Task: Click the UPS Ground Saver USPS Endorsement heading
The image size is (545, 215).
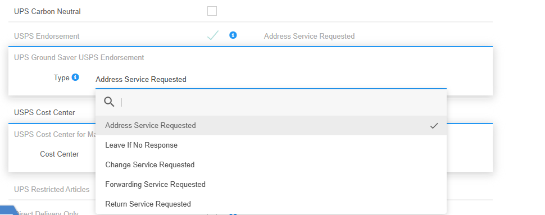Action: (79, 57)
